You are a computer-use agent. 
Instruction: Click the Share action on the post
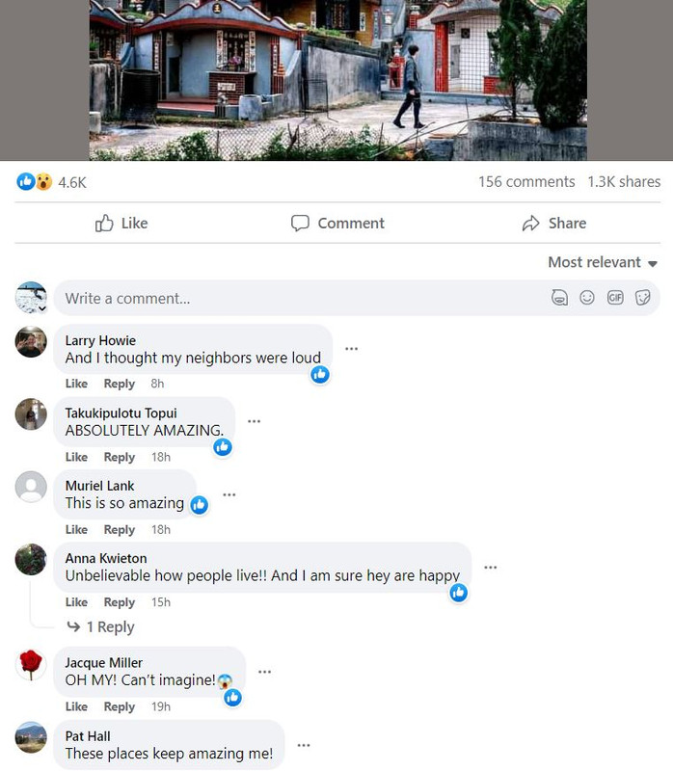[x=554, y=224]
